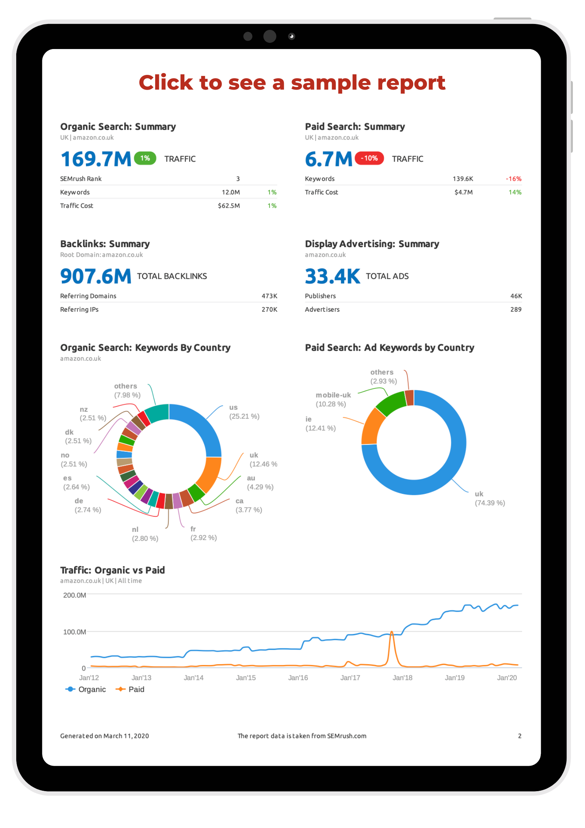Click the Paid Search: Summary heading
This screenshot has height=828, width=585.
point(355,127)
